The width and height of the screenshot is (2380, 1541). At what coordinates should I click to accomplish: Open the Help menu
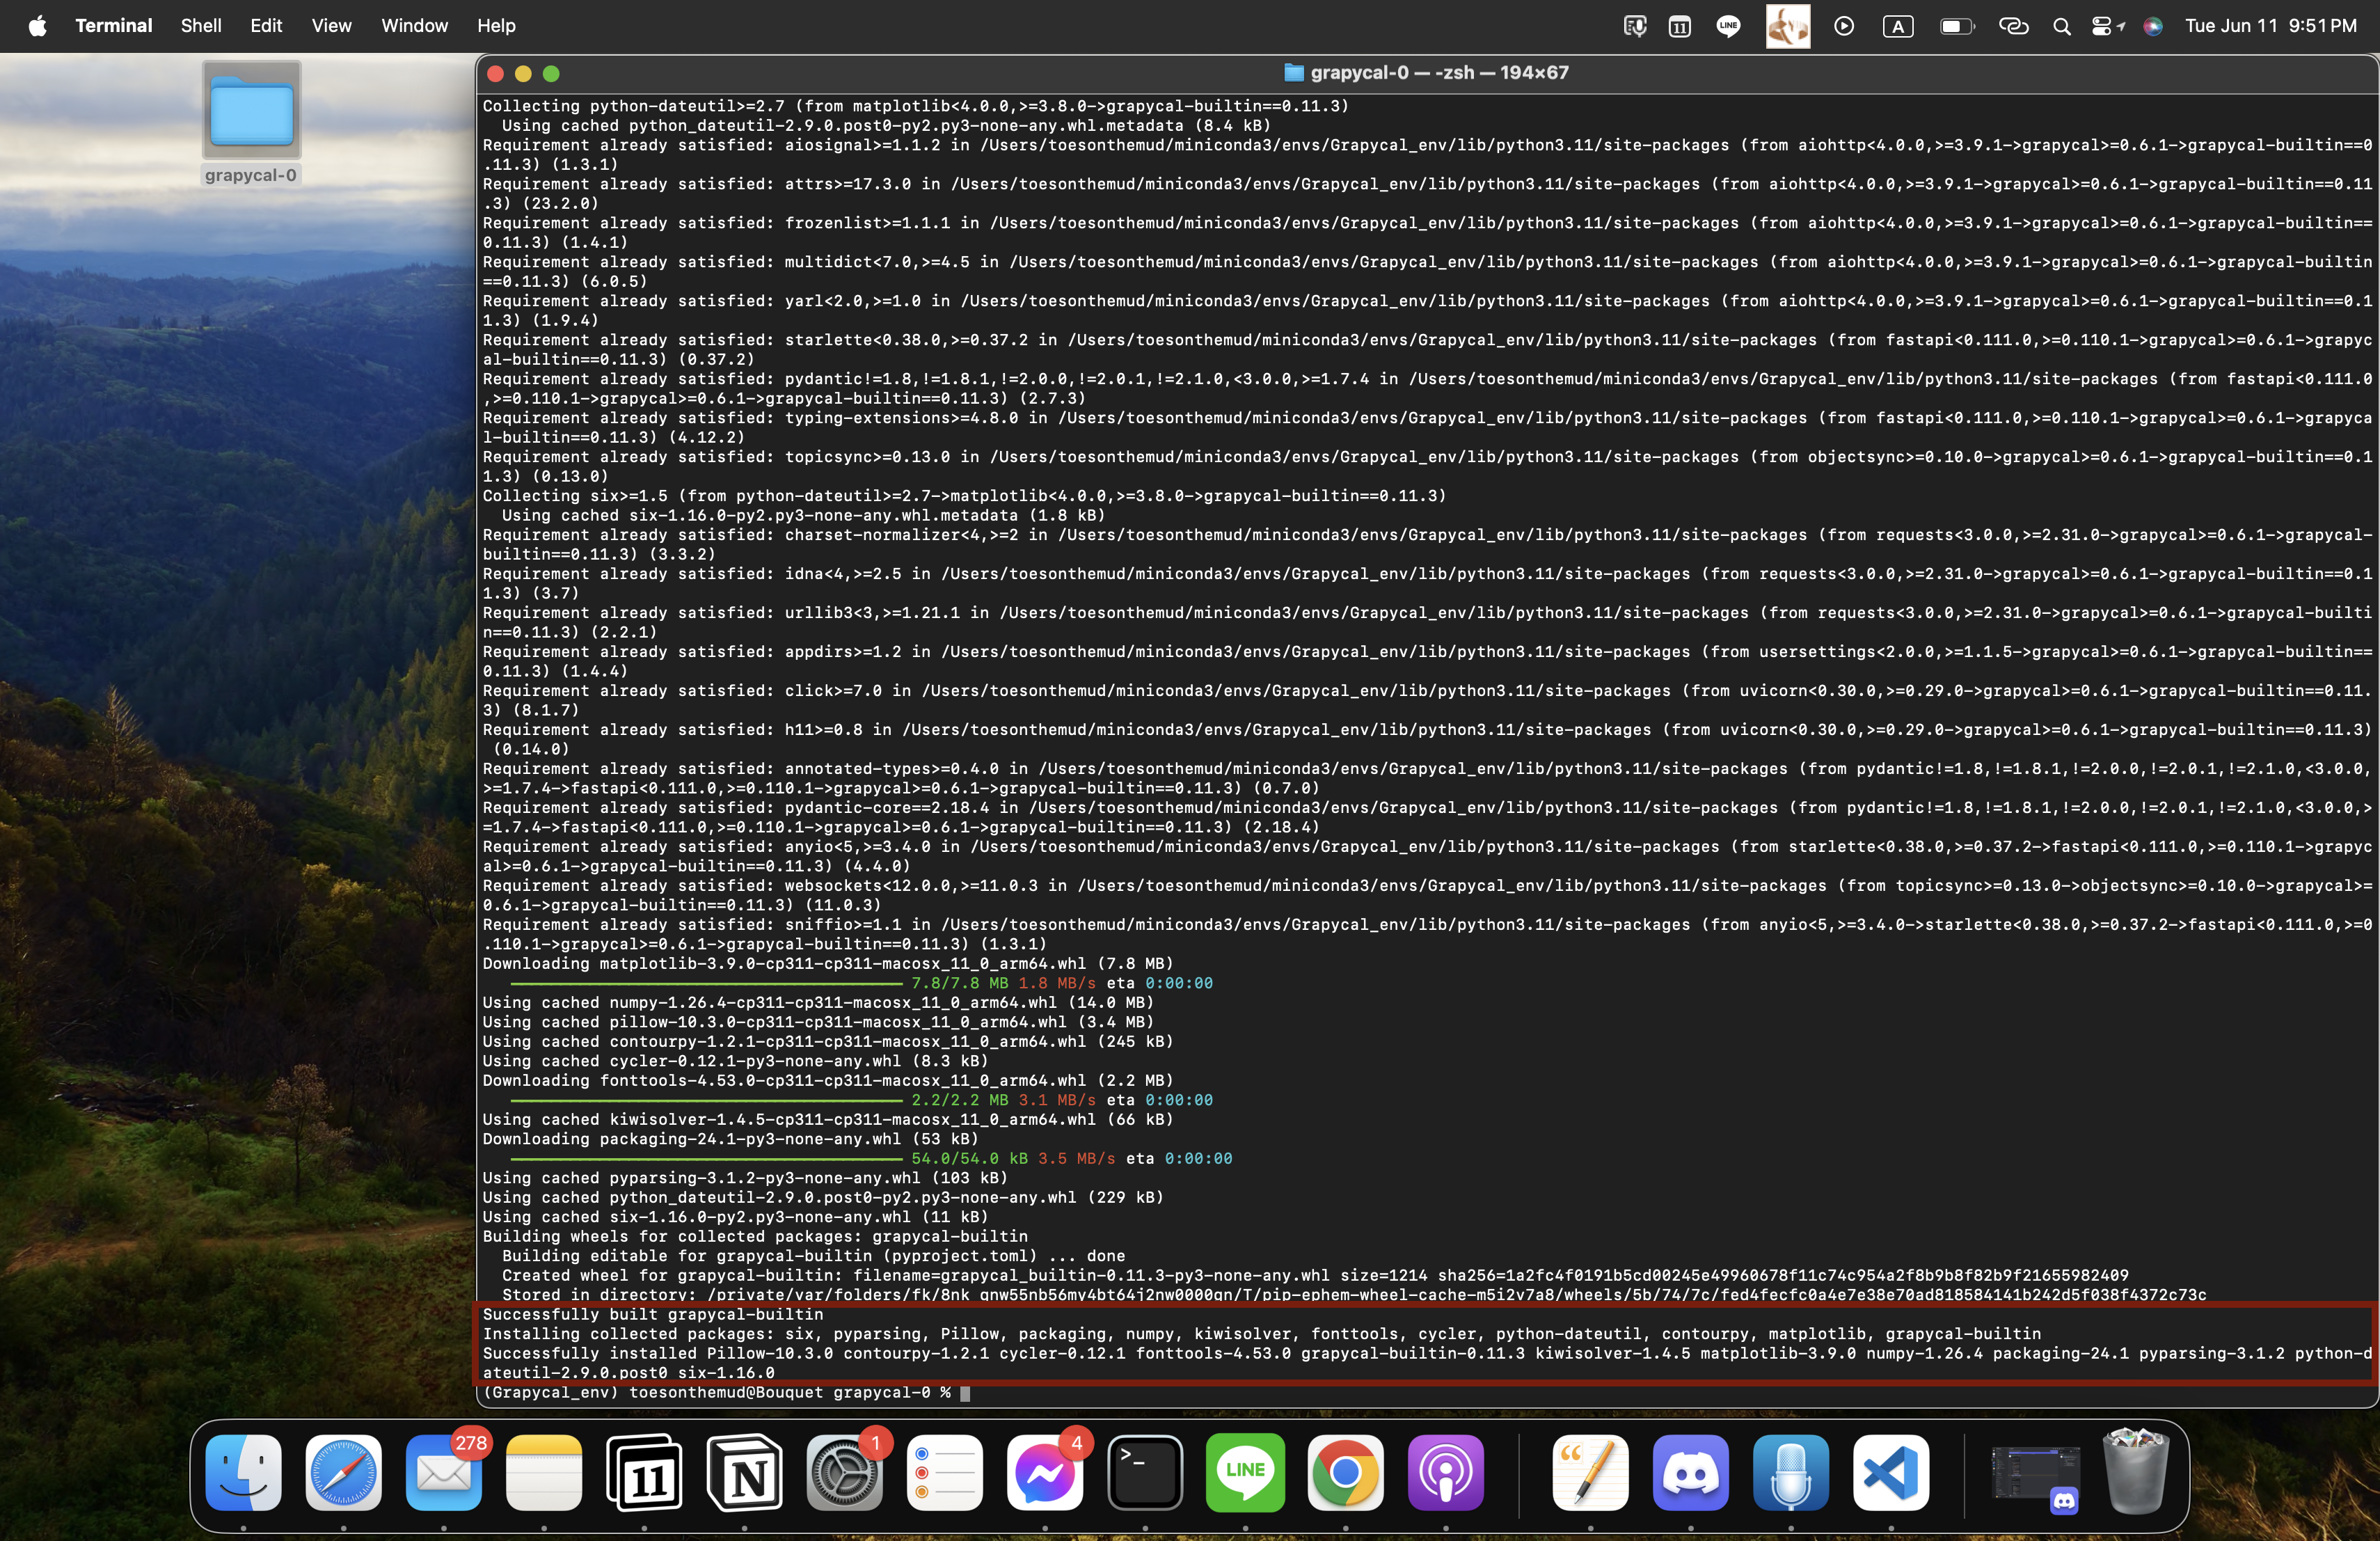click(496, 26)
